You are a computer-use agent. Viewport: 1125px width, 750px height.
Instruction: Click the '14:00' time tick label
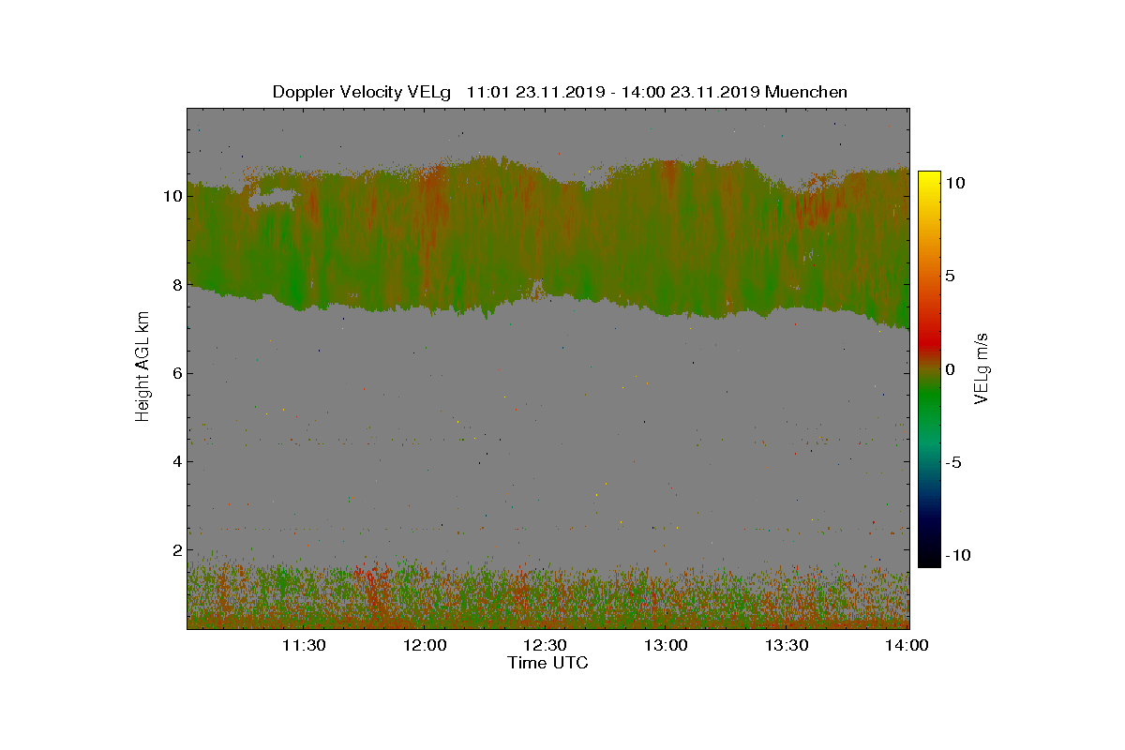pyautogui.click(x=907, y=645)
